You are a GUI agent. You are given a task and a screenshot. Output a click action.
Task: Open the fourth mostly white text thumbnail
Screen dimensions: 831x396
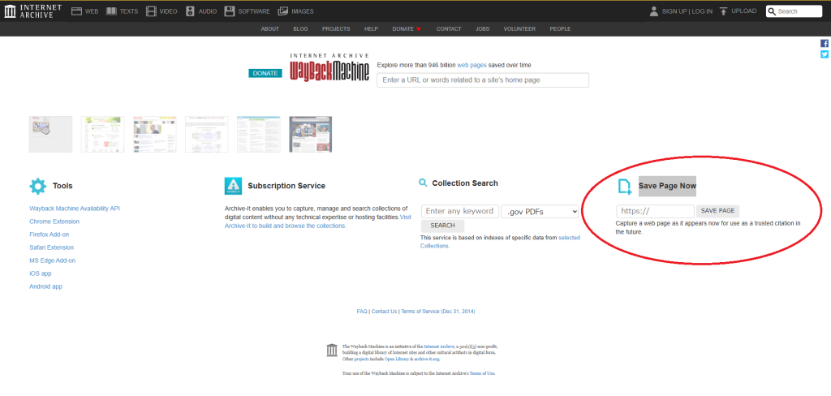tap(207, 135)
